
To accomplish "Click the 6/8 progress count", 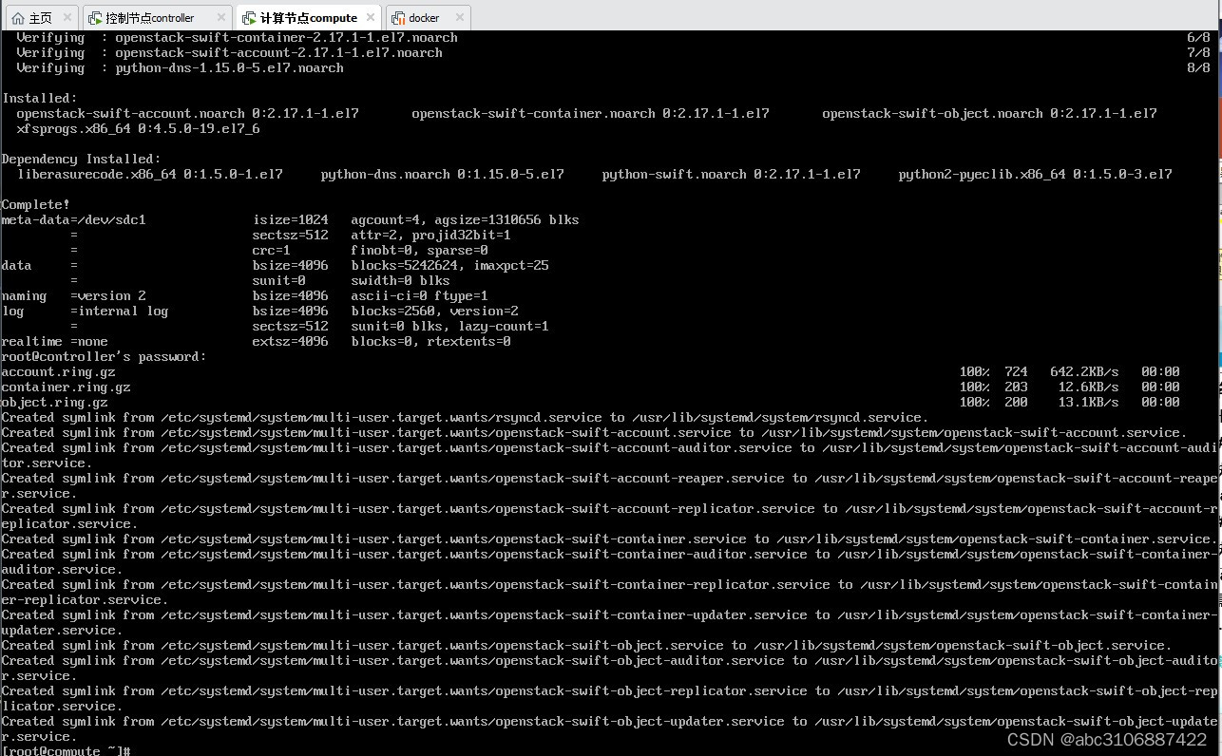I will (x=1198, y=38).
